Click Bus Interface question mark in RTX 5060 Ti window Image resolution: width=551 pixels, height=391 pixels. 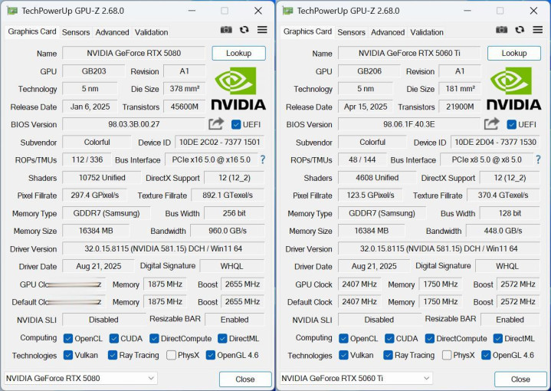coord(538,159)
